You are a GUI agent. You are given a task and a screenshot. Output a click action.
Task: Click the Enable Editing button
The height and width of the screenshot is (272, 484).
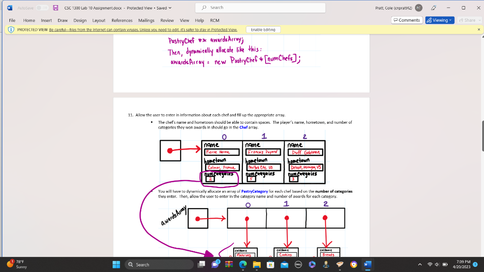point(262,29)
